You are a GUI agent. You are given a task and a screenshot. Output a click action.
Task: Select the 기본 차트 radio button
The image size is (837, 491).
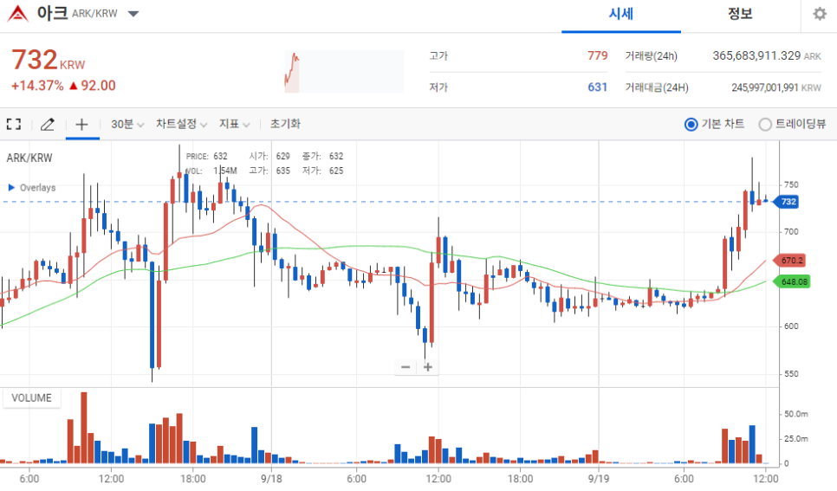click(691, 125)
